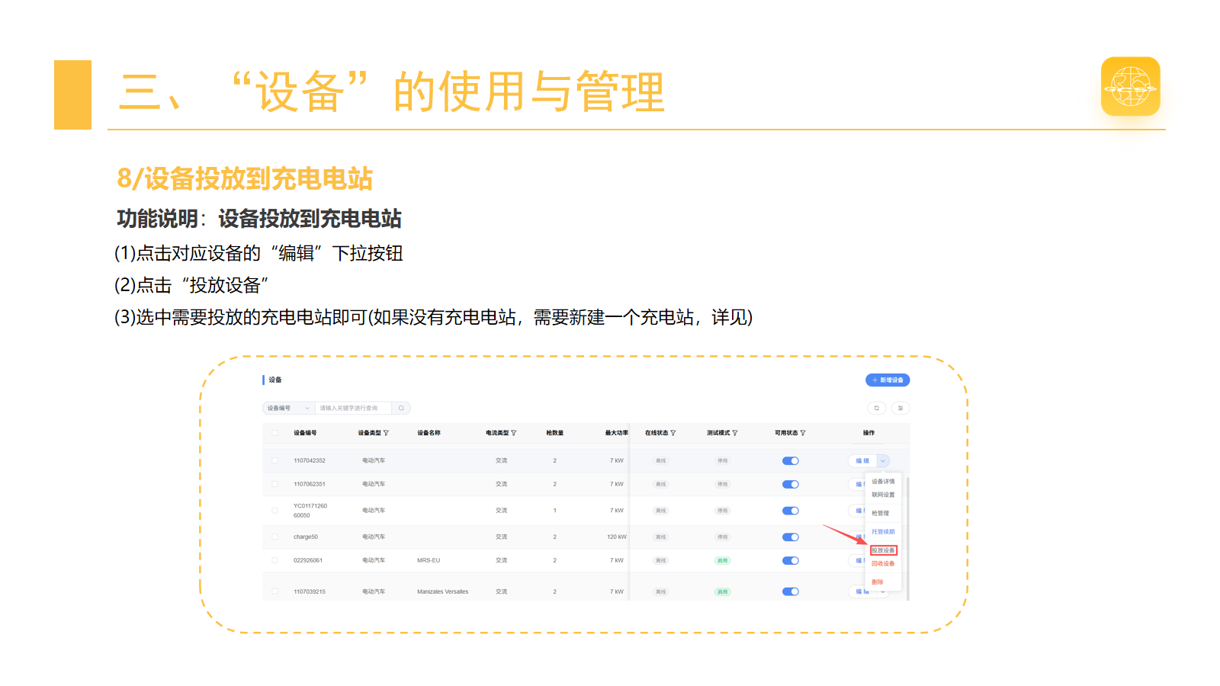This screenshot has width=1220, height=686.
Task: Check the box for charge50 row
Action: tap(274, 537)
